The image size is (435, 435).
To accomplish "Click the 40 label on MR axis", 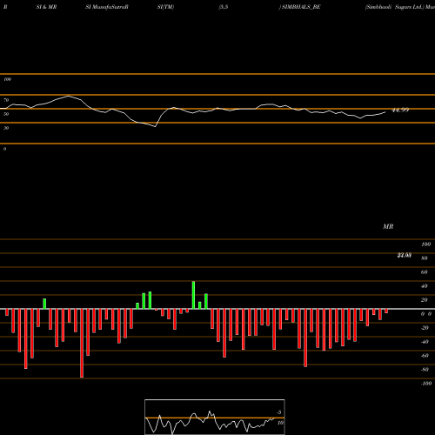I will (x=425, y=286).
